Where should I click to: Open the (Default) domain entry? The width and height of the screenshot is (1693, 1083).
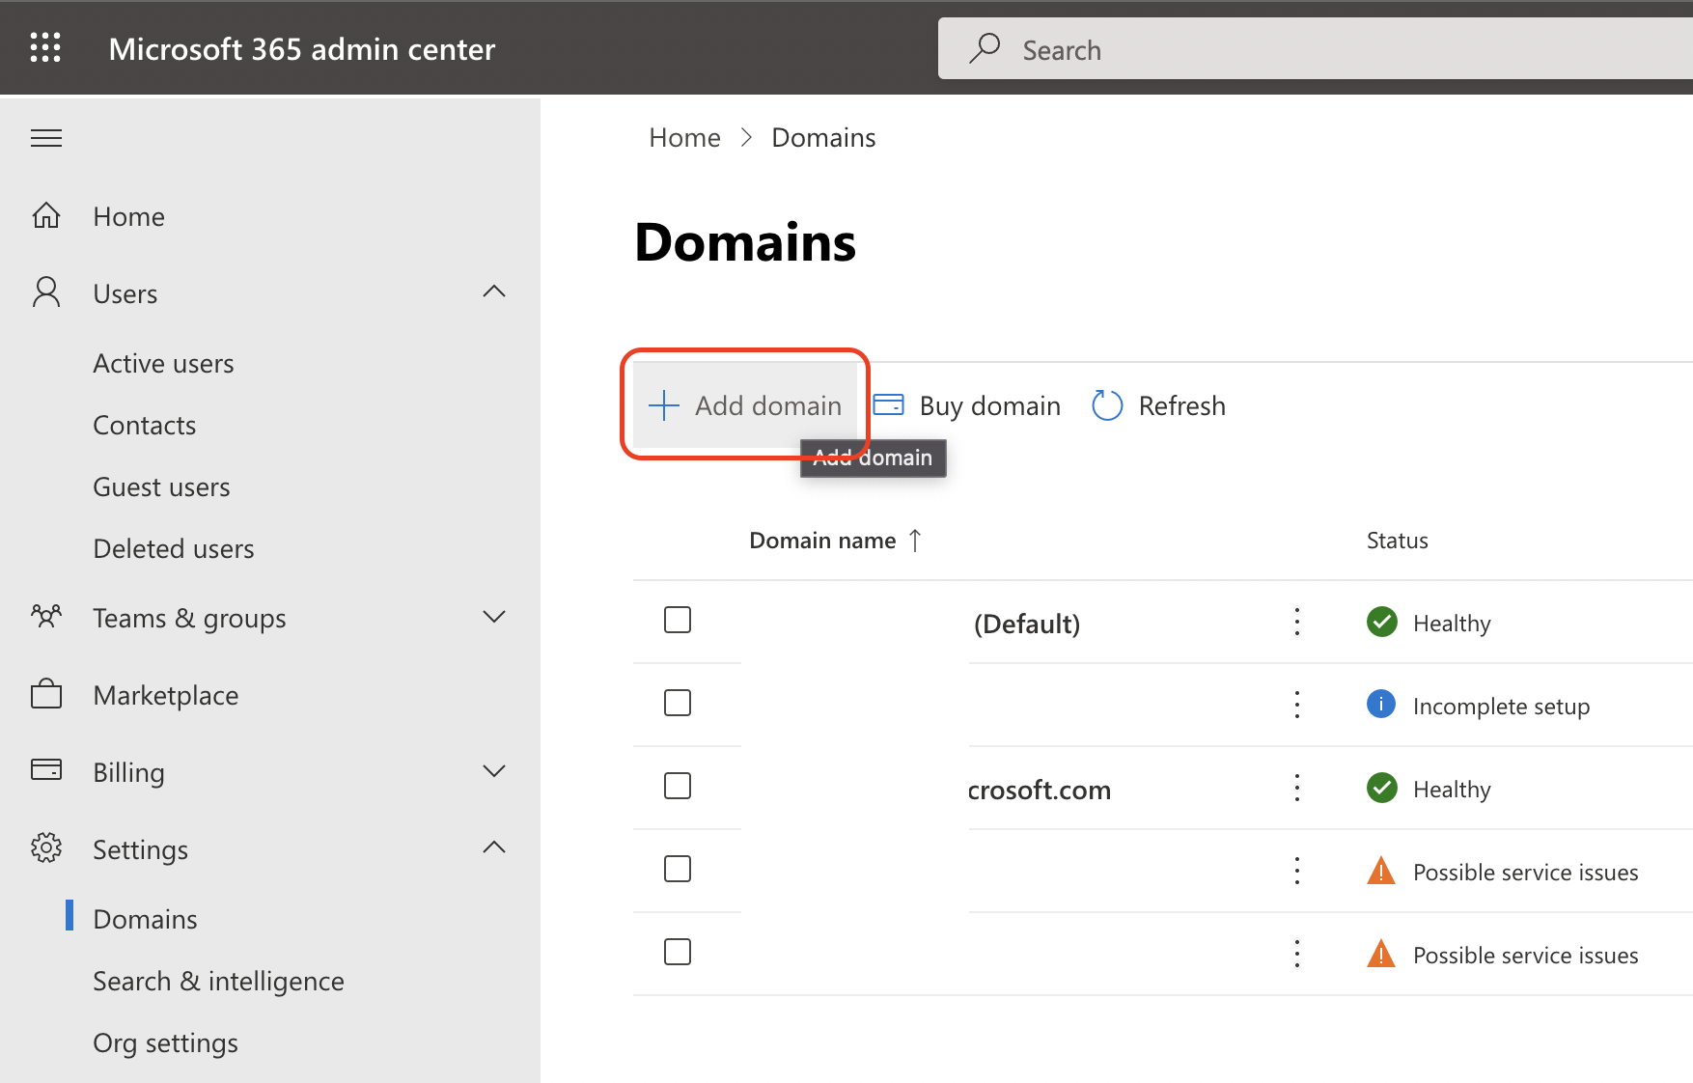click(x=1026, y=624)
